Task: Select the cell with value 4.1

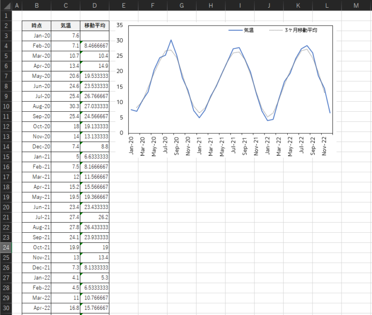Action: (65, 277)
